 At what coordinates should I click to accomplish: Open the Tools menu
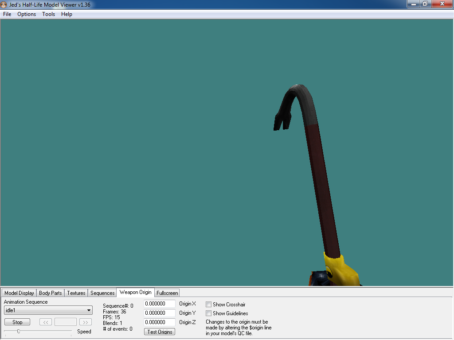click(x=48, y=14)
